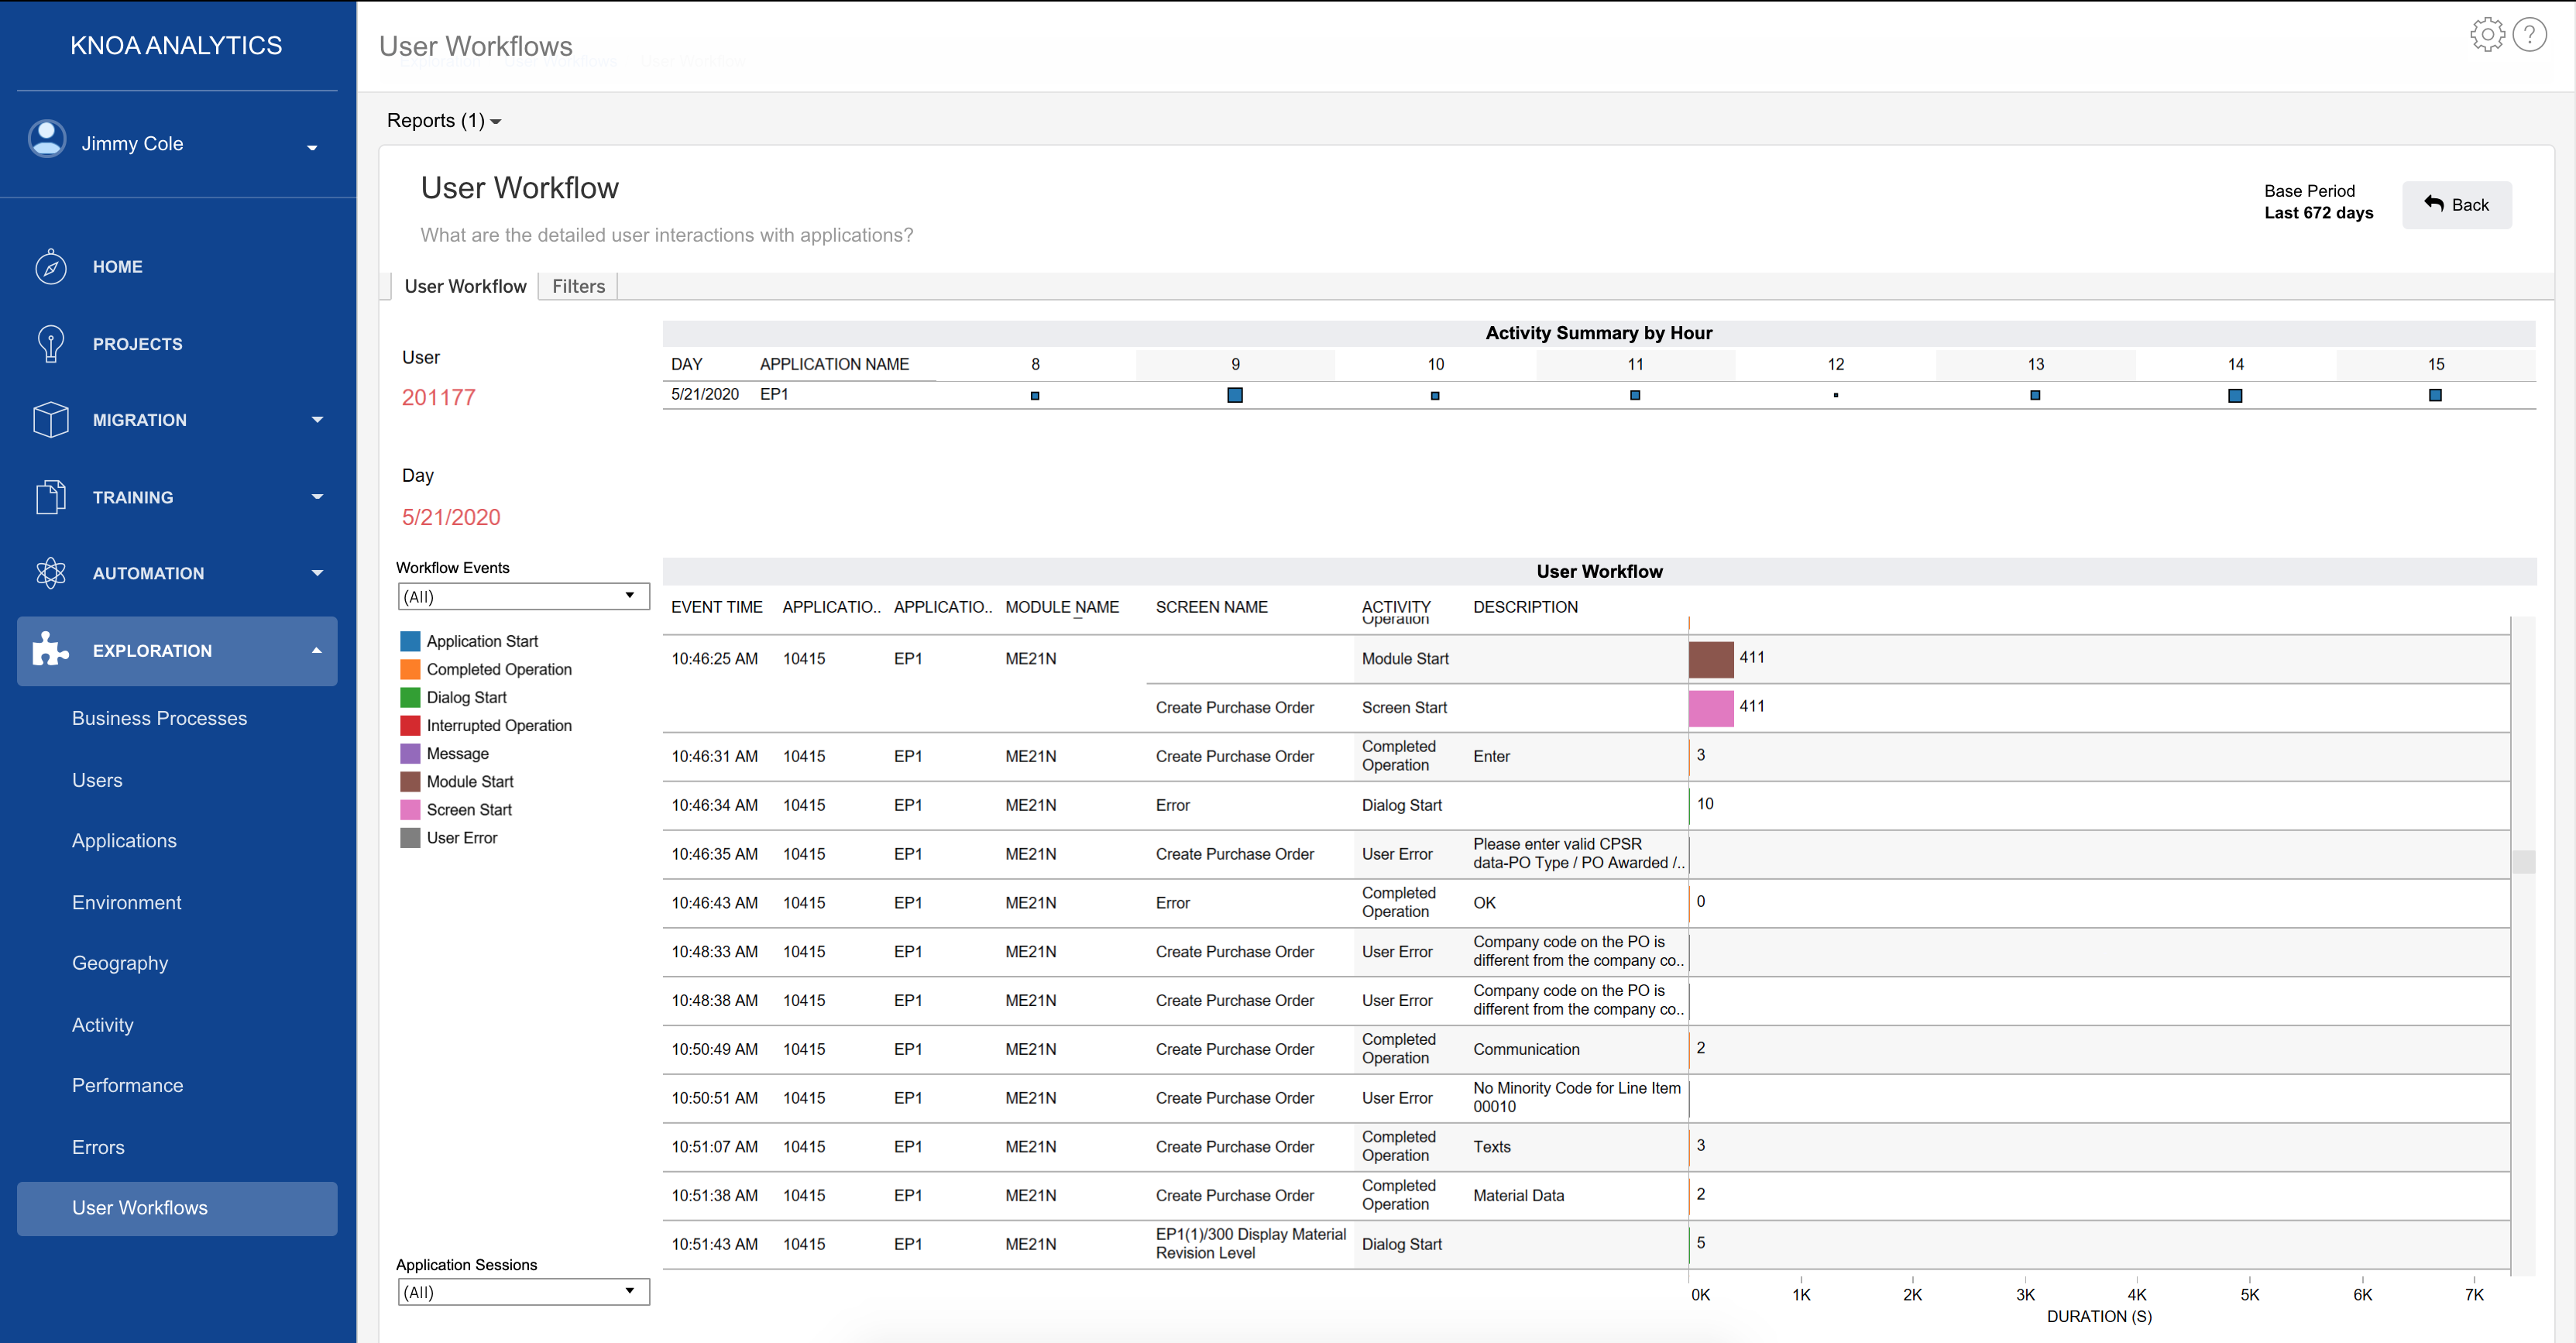Click Jimmy Cole user avatar icon
The height and width of the screenshot is (1343, 2576).
click(47, 139)
